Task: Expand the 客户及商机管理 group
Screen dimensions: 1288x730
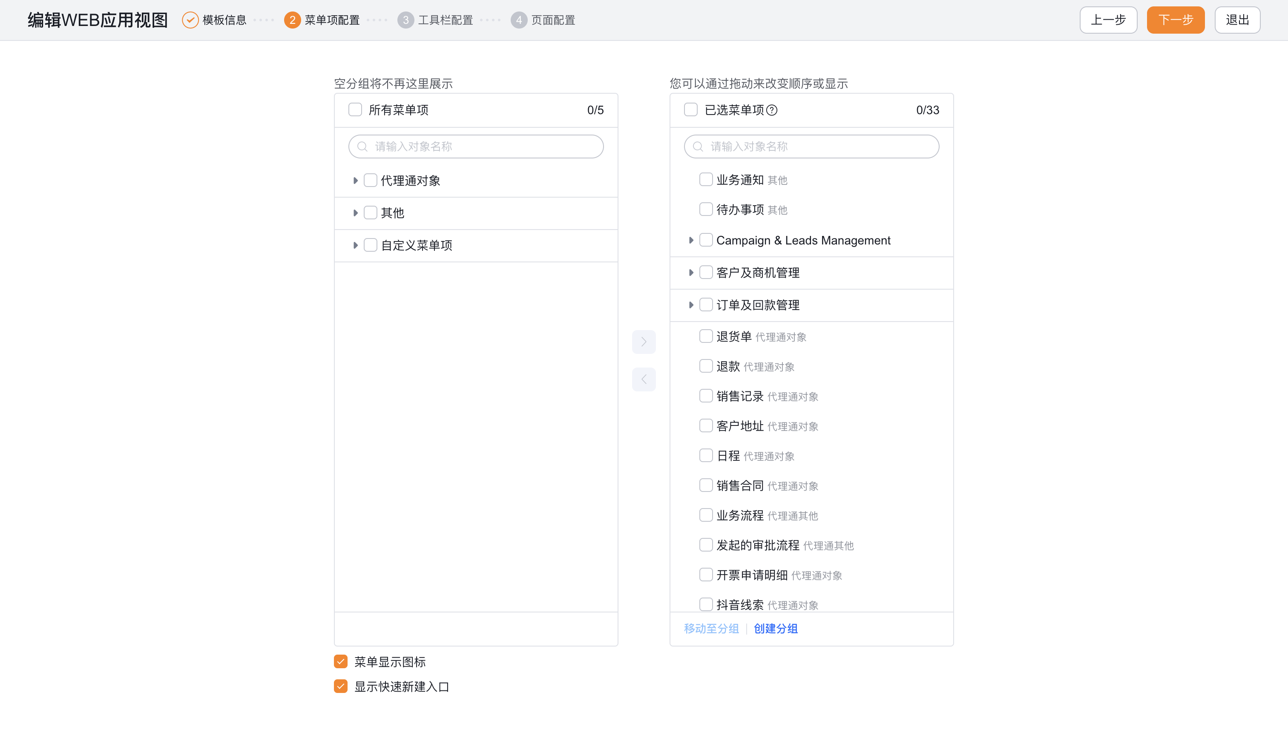Action: (691, 273)
